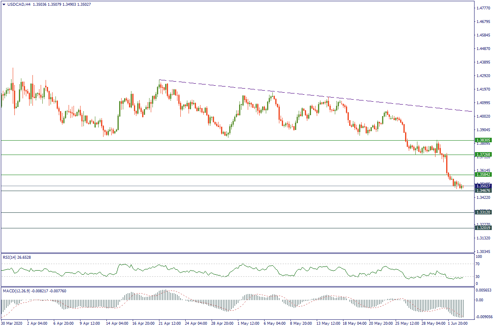
Task: Select the 1.34676 support level label
Action: pyautogui.click(x=483, y=191)
